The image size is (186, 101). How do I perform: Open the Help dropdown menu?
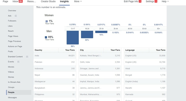165,1
